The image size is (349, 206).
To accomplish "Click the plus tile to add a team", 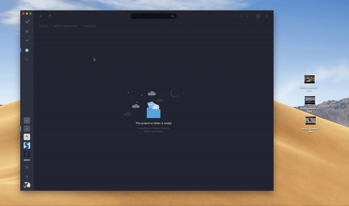I will pyautogui.click(x=27, y=121).
